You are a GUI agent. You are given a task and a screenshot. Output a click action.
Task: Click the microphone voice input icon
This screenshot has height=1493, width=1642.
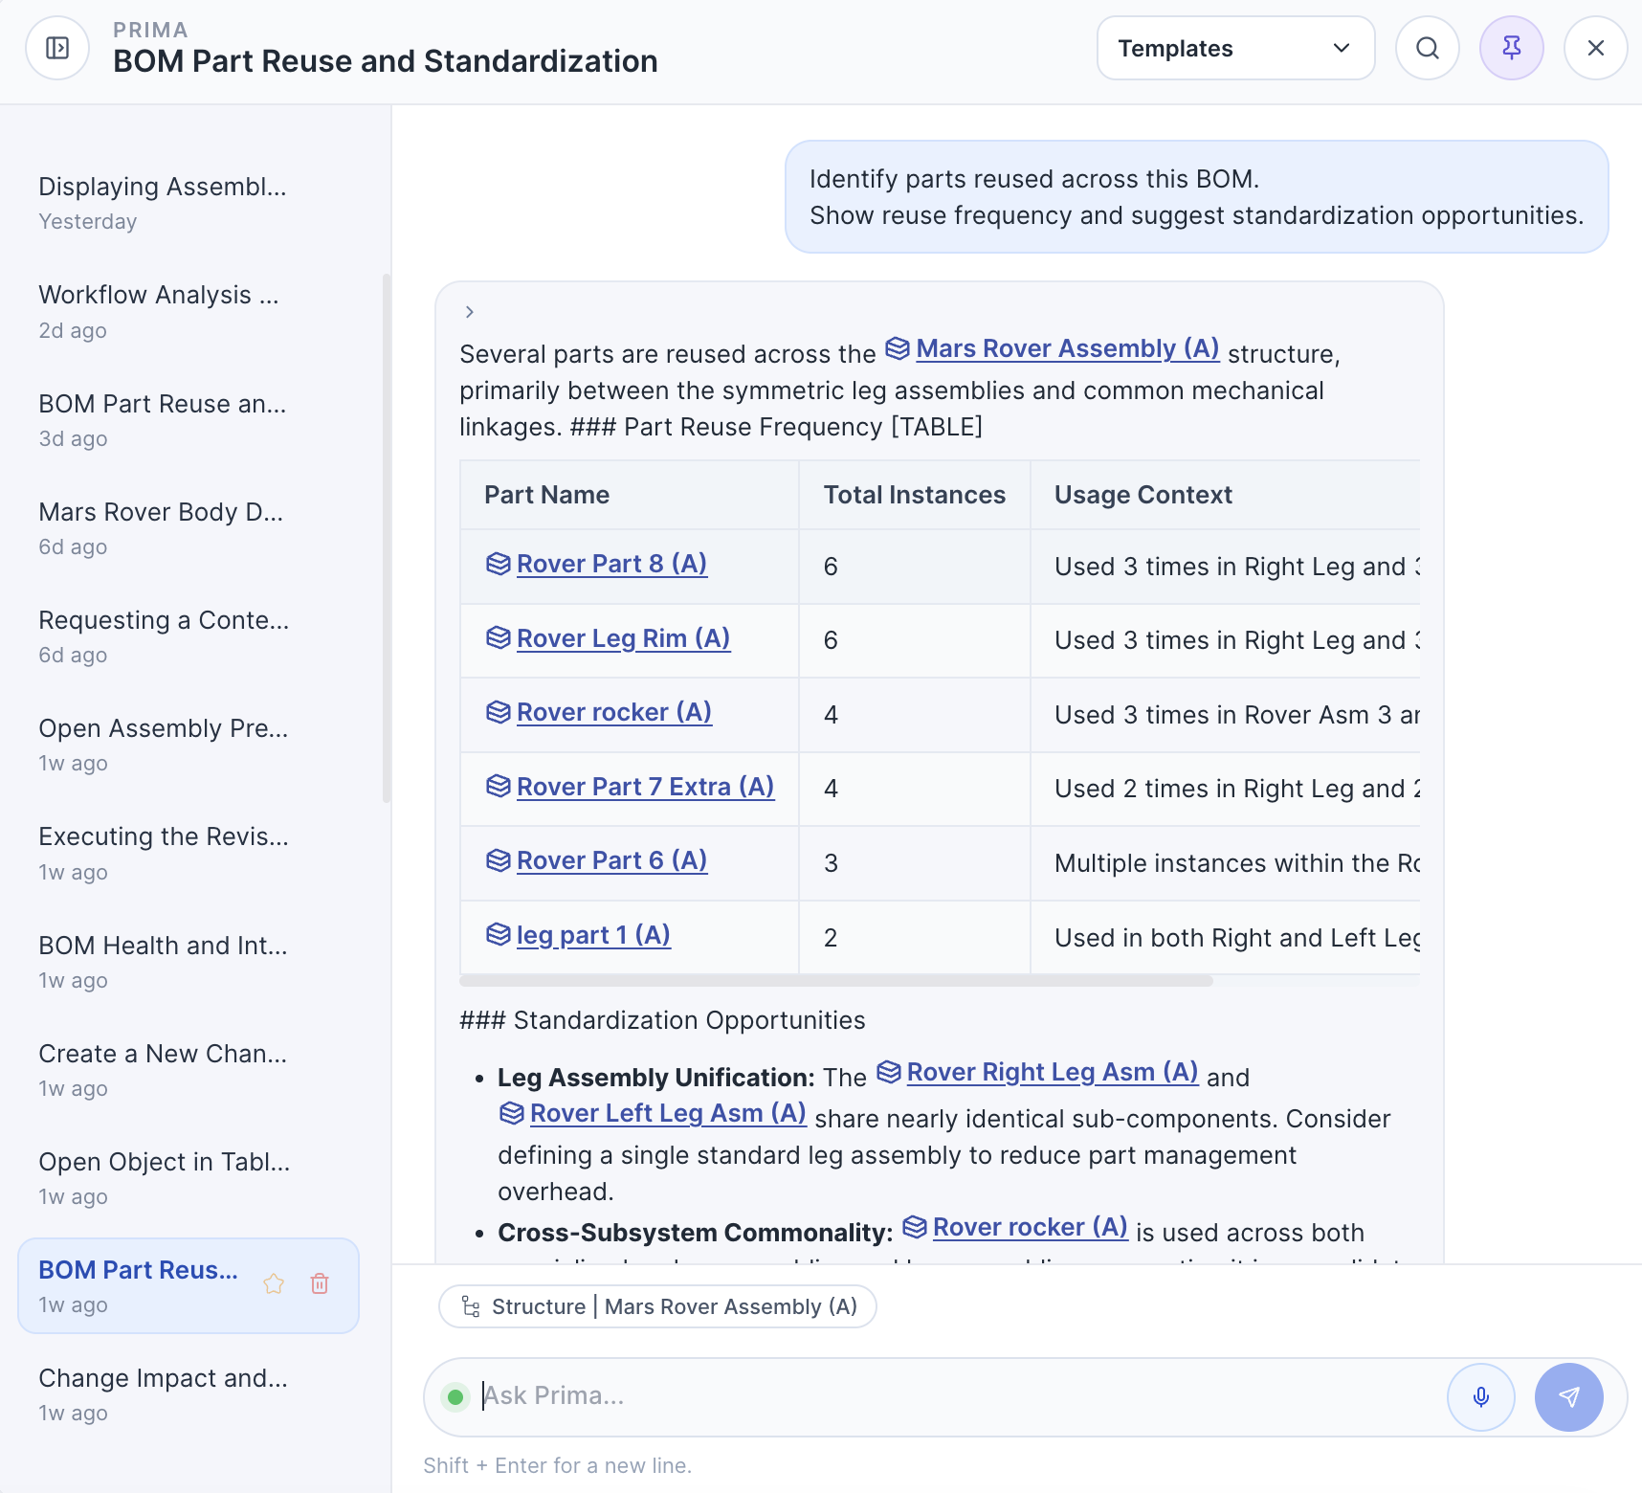(x=1480, y=1397)
